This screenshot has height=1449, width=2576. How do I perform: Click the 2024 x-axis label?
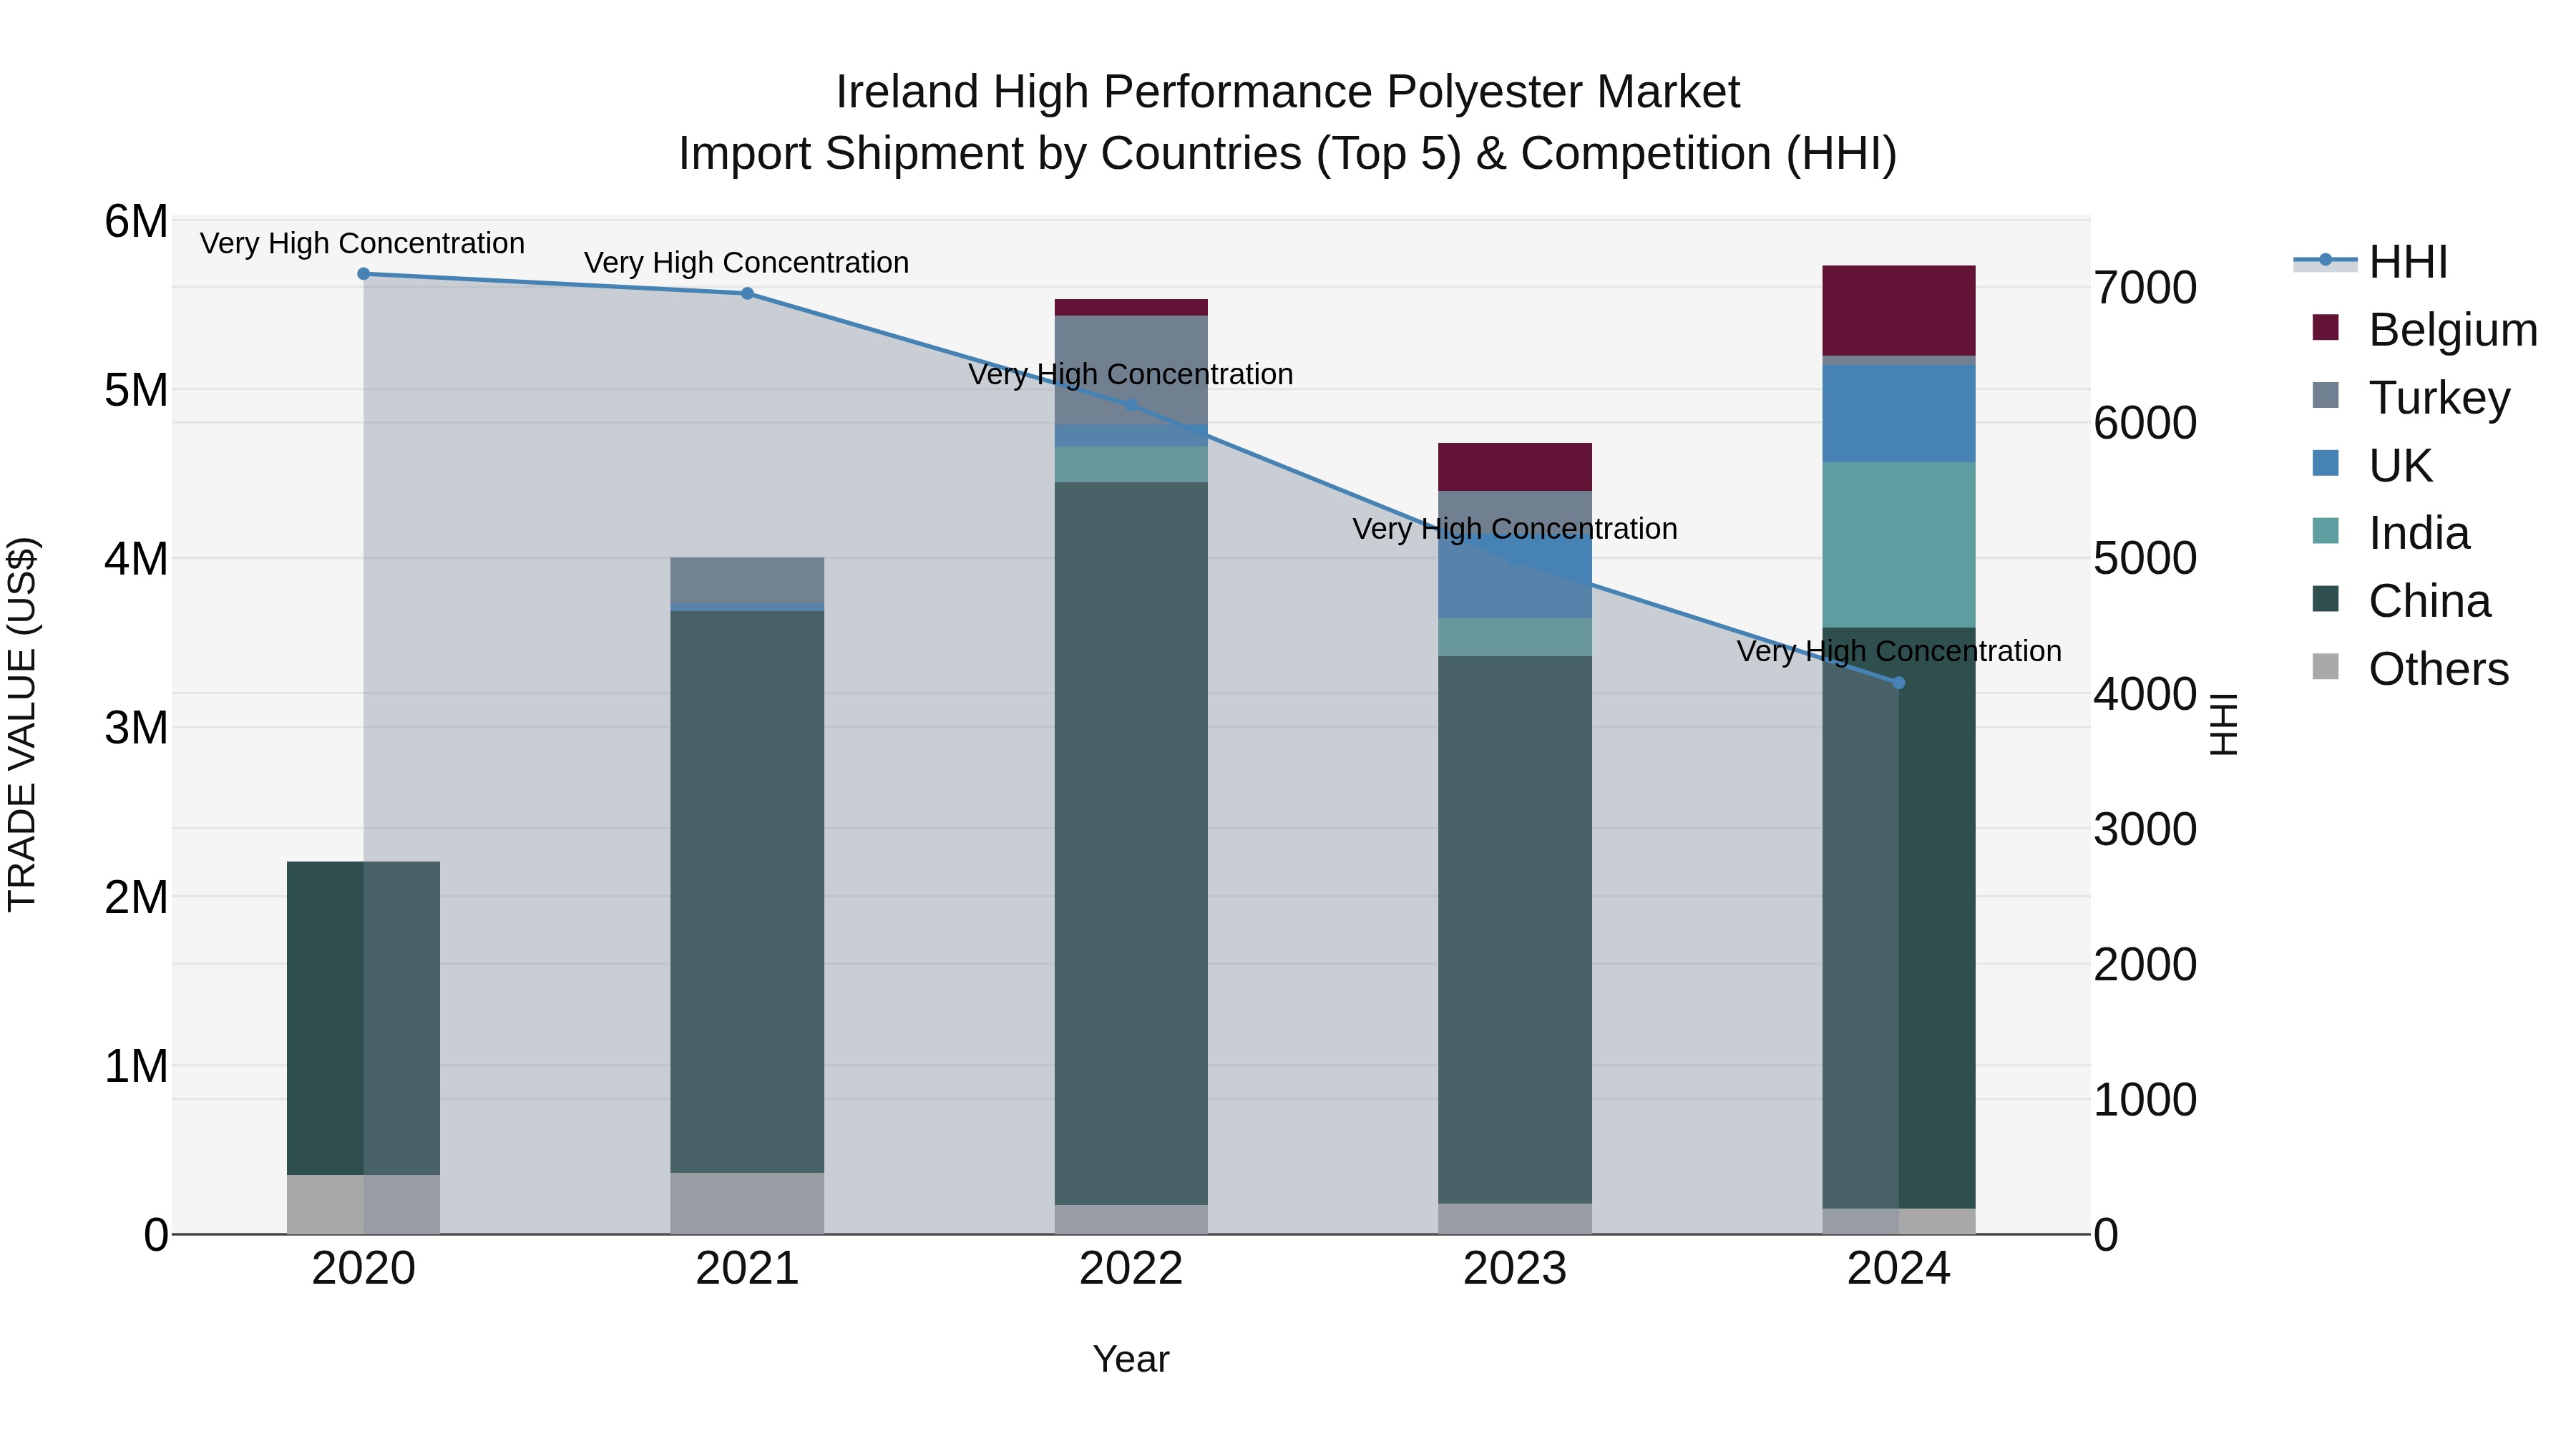pos(1899,1269)
